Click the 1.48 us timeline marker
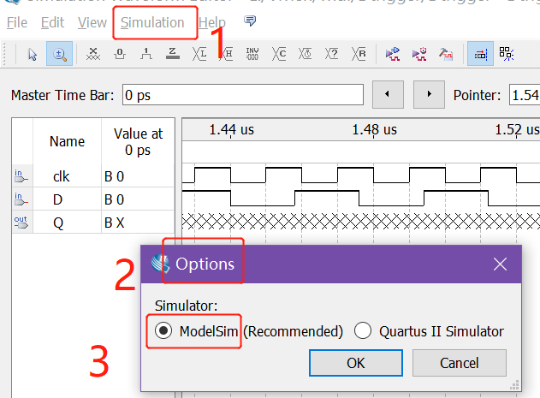 (x=374, y=130)
